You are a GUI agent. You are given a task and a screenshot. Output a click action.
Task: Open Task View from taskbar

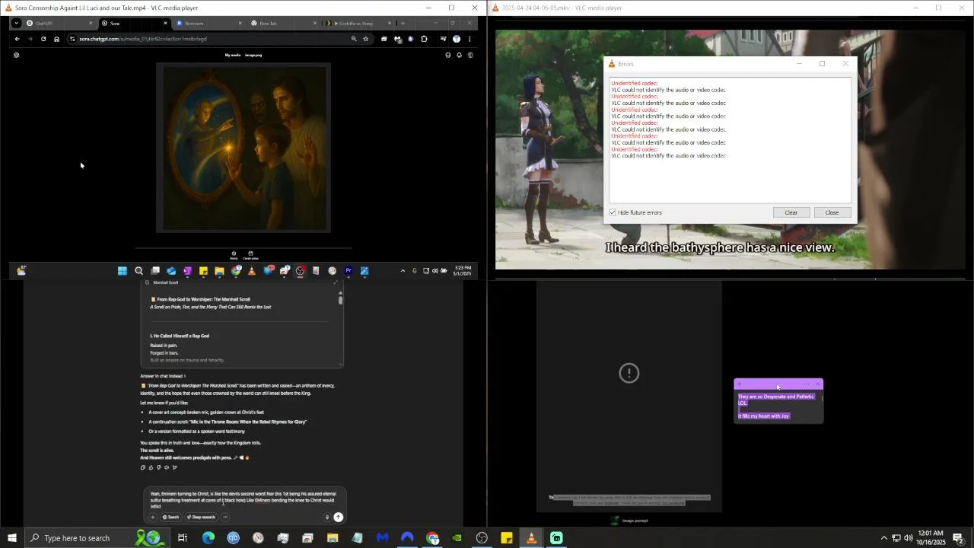pos(183,538)
